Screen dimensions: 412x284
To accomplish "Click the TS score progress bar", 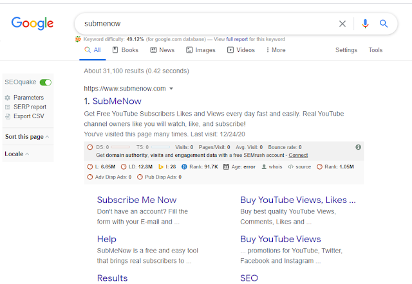I will pos(160,147).
